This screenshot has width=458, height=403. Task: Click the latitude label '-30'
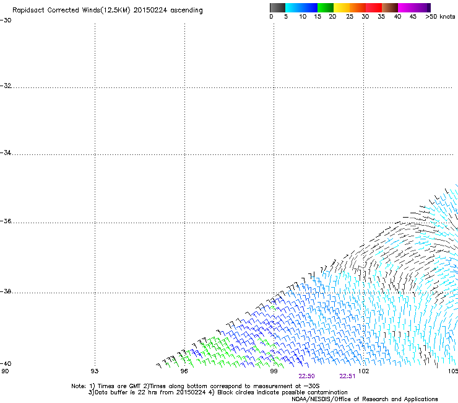pyautogui.click(x=6, y=20)
